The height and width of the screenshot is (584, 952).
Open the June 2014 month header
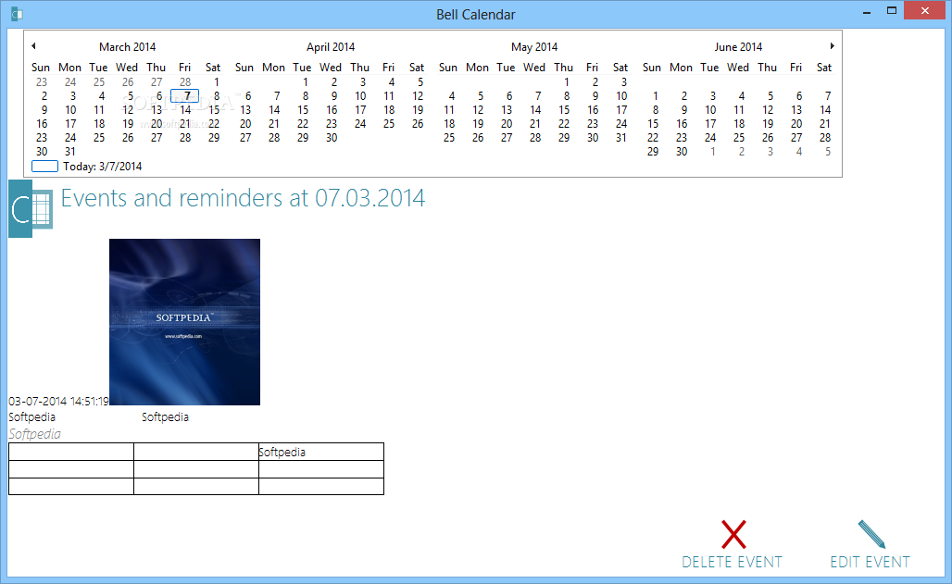[738, 47]
